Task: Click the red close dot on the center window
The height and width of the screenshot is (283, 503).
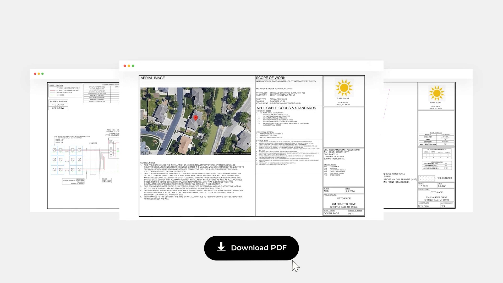Action: pos(125,66)
